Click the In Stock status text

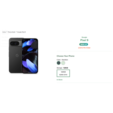point(60,80)
